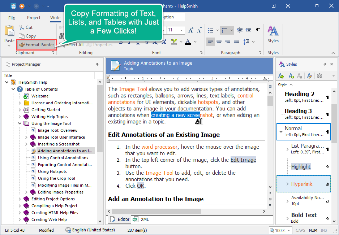Click the Select All button
Screen dimensions: 339x235
(x=72, y=45)
